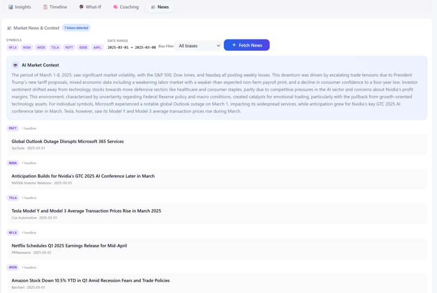Click Cox Automotive source line
Viewport: 437px width, 293px height.
tap(34, 218)
